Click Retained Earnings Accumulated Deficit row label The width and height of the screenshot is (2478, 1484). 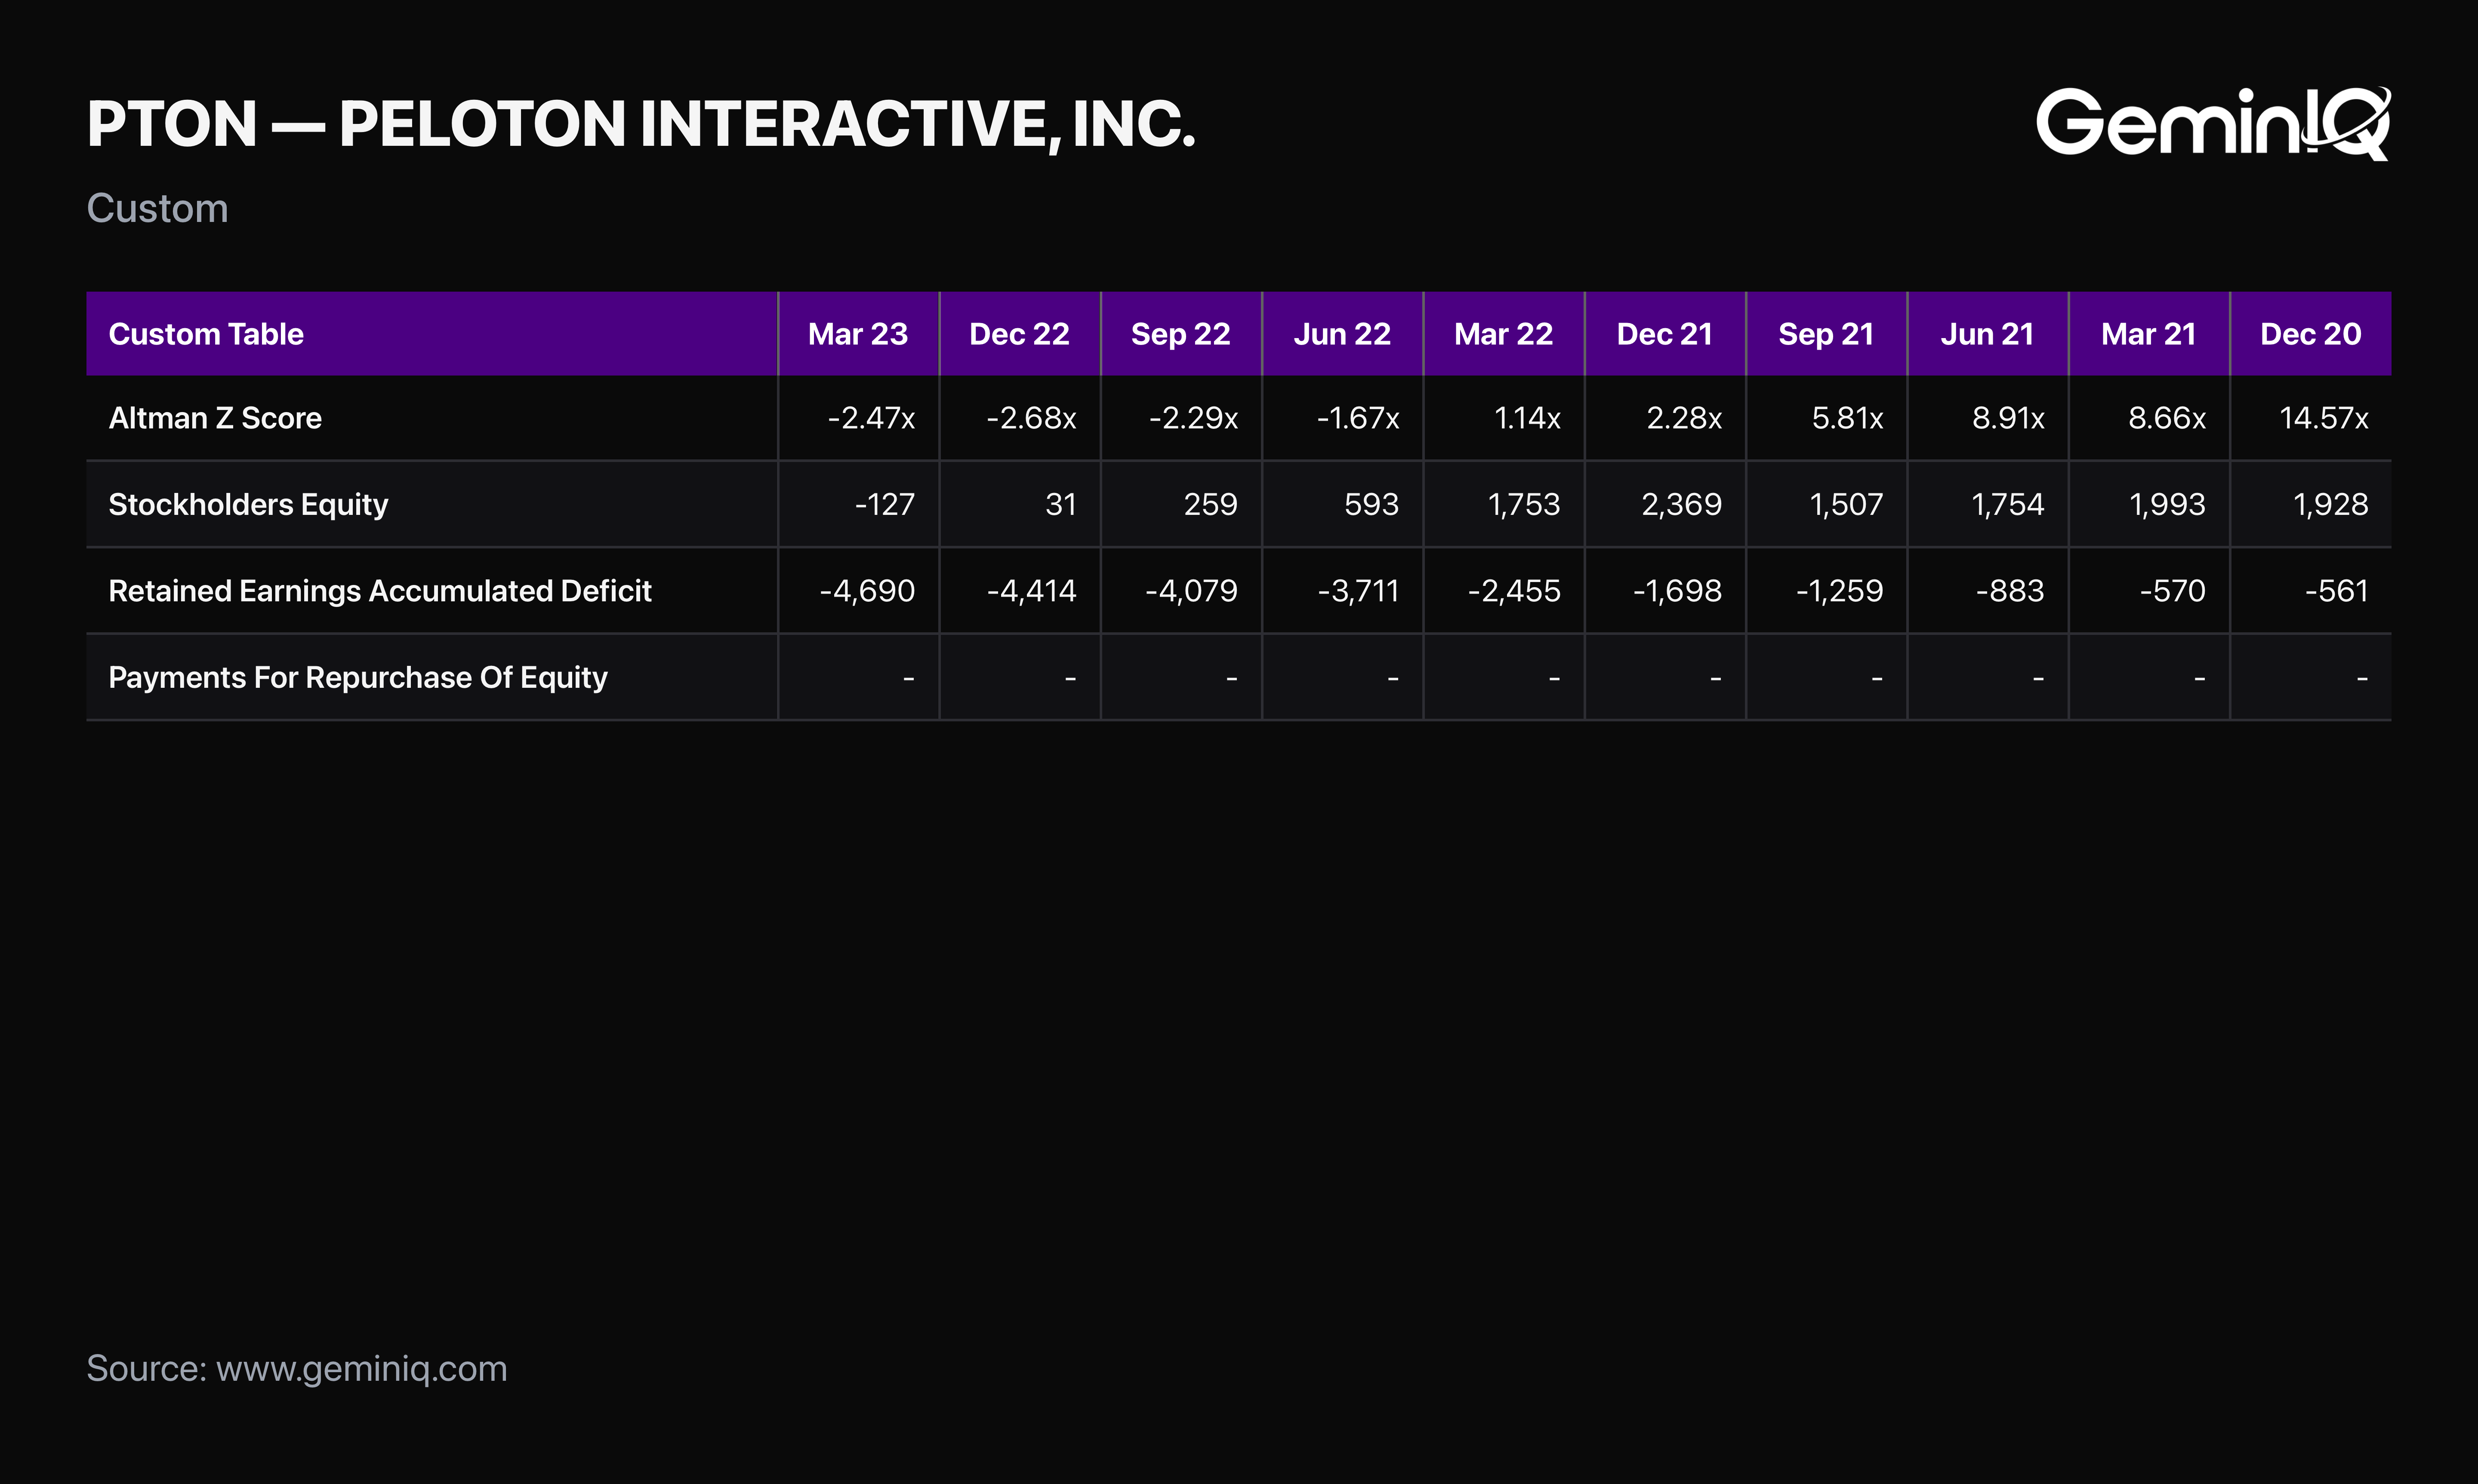click(x=380, y=591)
